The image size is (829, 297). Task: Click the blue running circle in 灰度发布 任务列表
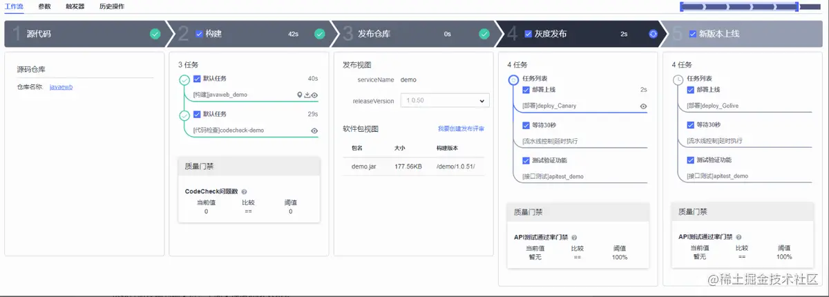[513, 80]
